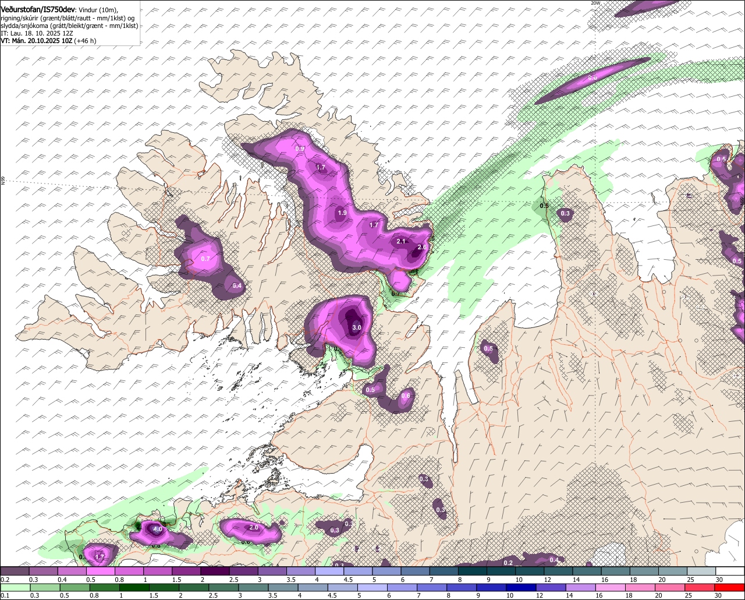Image resolution: width=745 pixels, height=600 pixels.
Task: Click the 'rigning/skúrir' legend description line
Action: click(67, 18)
